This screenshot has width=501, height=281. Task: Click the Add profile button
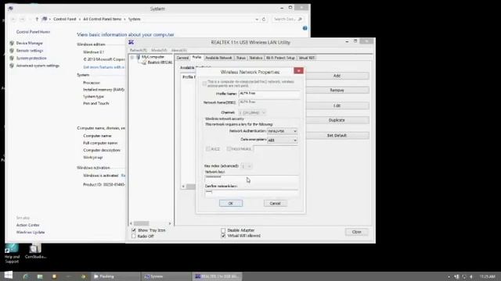pyautogui.click(x=337, y=76)
